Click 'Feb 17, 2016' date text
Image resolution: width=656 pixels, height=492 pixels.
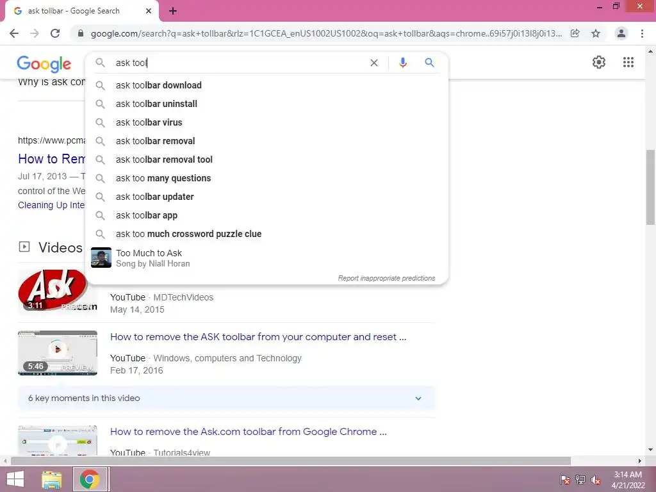coord(136,370)
